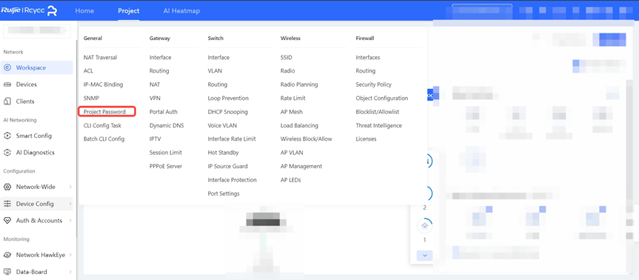Expand the Network-Wide submenu chevron
Image resolution: width=639 pixels, height=280 pixels.
click(x=70, y=187)
